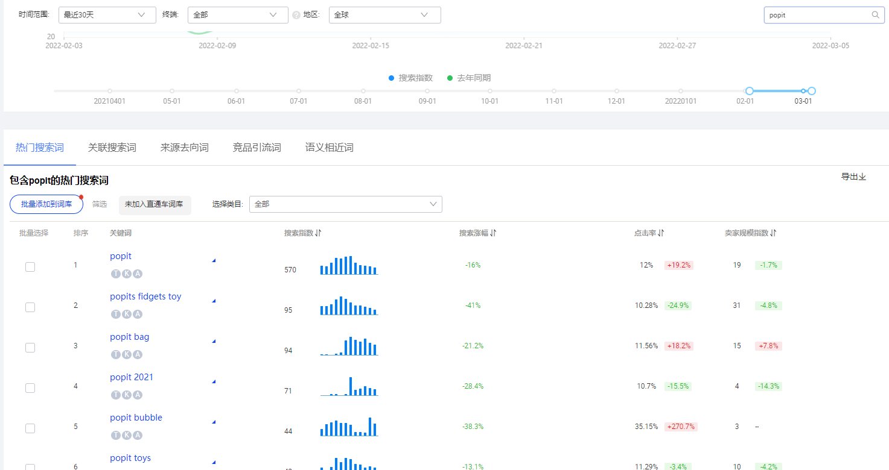Sort by 点击率 using its sort arrows
The image size is (889, 470).
660,232
